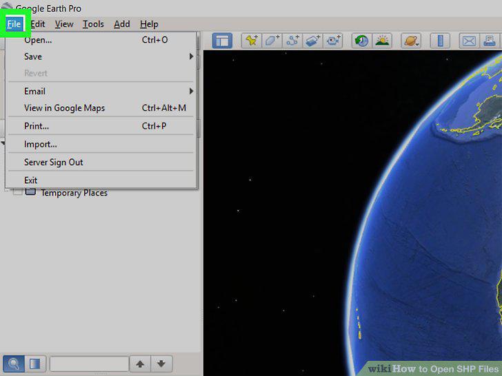Click the panel view icon beside search
Viewport: 502px width, 376px height.
pos(35,364)
